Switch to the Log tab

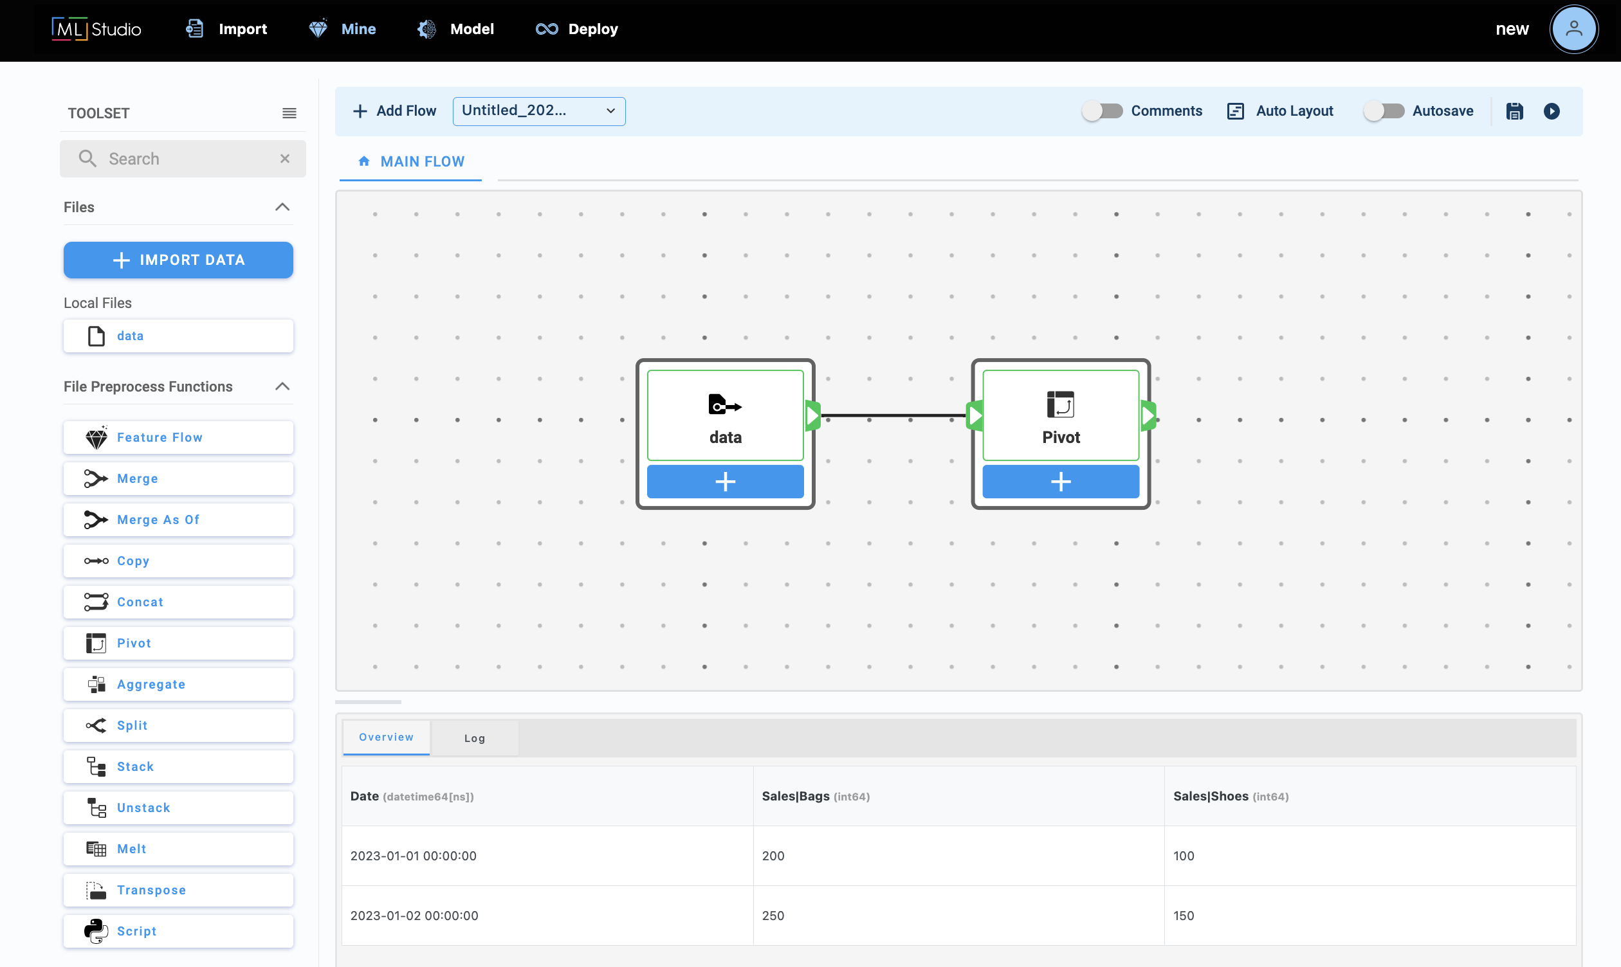(x=475, y=738)
